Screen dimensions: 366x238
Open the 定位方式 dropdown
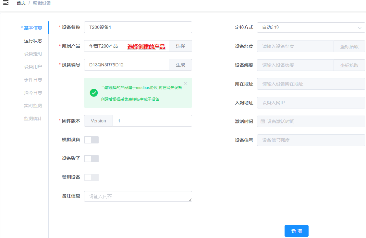311,28
